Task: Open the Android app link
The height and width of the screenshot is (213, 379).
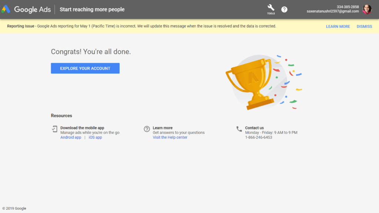Action: [x=71, y=138]
